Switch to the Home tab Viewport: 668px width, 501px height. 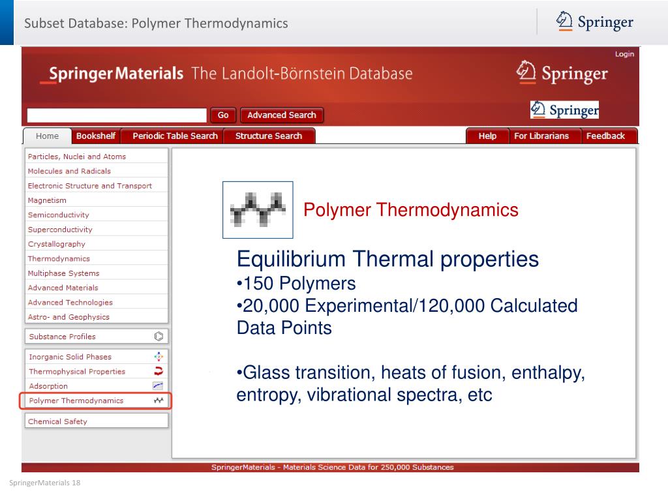pyautogui.click(x=47, y=136)
